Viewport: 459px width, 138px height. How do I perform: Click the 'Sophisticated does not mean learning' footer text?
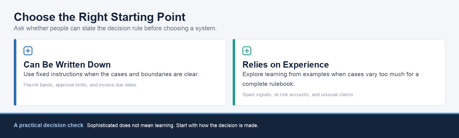(x=173, y=125)
